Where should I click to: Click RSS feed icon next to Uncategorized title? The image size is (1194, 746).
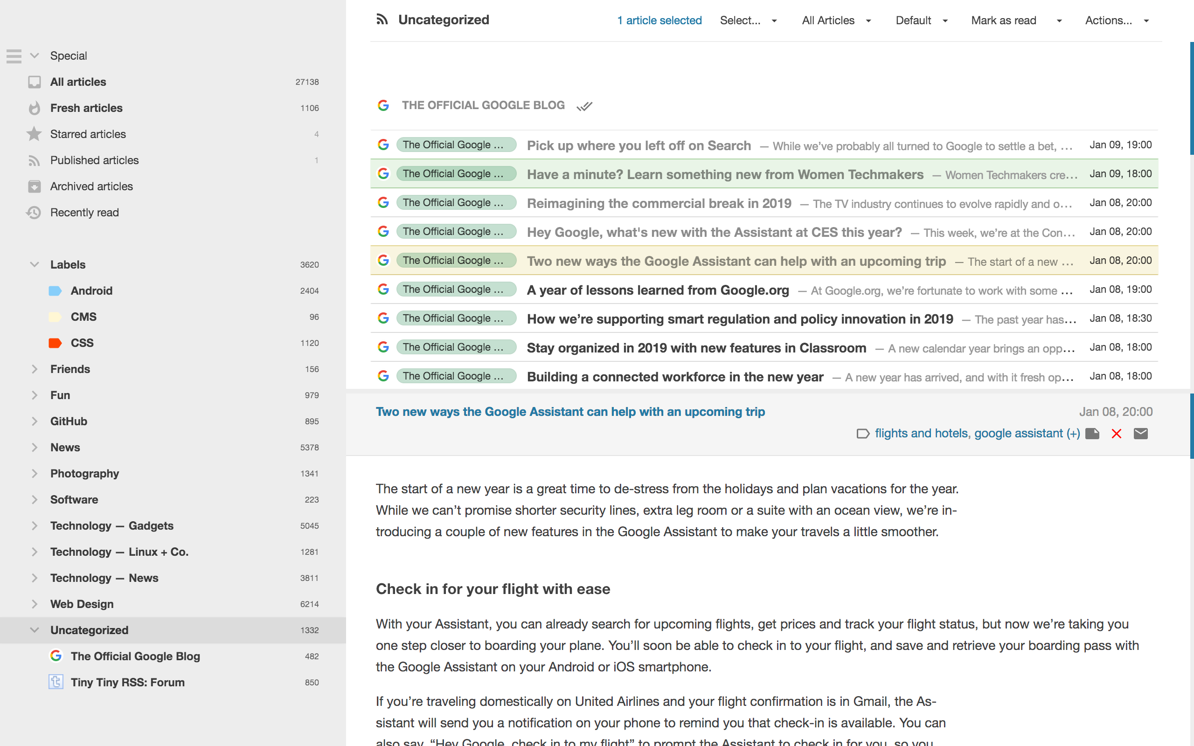click(x=382, y=19)
